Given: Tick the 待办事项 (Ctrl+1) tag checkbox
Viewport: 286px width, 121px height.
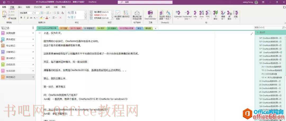Looking at the screenshot, I should click(91, 12).
